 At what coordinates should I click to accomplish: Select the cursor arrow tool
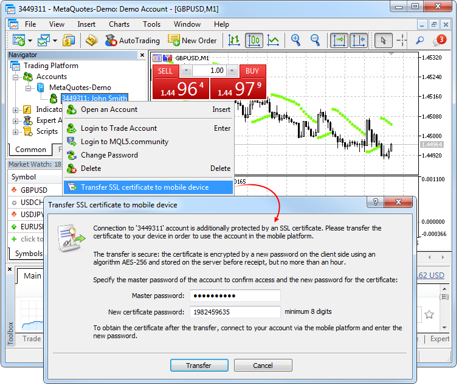coord(383,40)
